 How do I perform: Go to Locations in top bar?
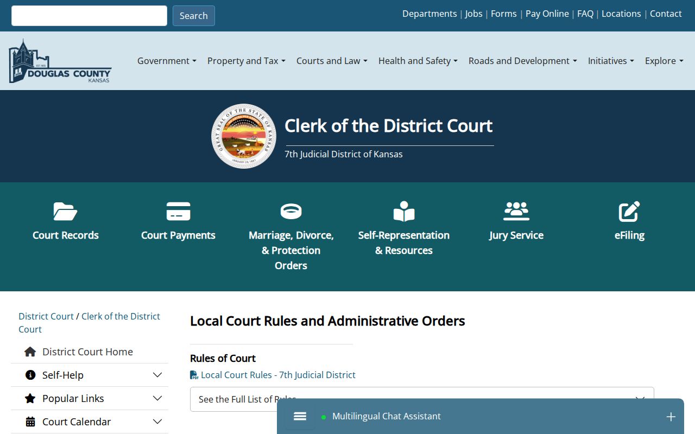click(621, 14)
